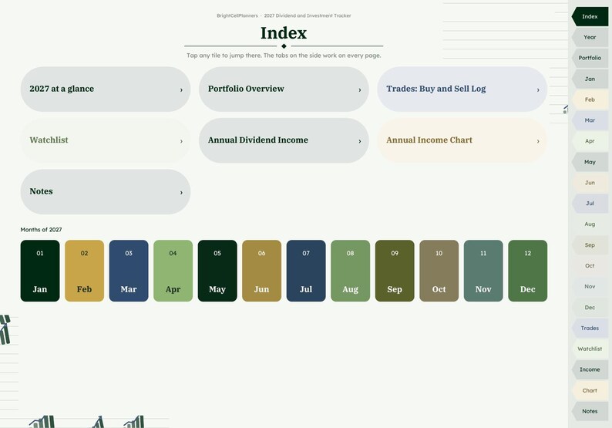This screenshot has height=428, width=612.
Task: Open the Portfolio Overview tile
Action: point(284,89)
